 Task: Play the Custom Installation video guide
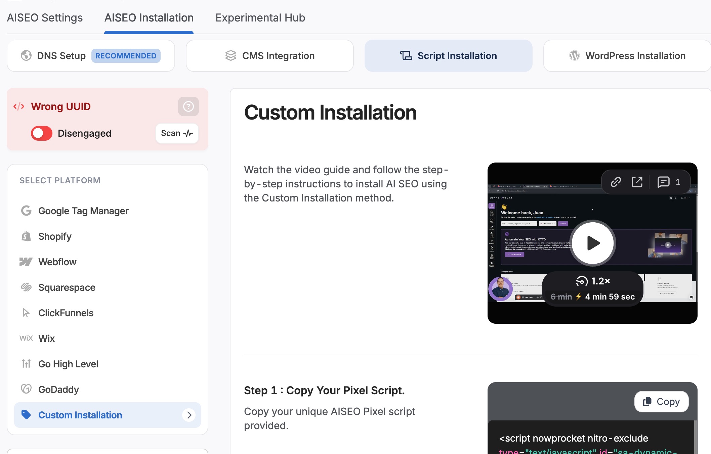592,243
